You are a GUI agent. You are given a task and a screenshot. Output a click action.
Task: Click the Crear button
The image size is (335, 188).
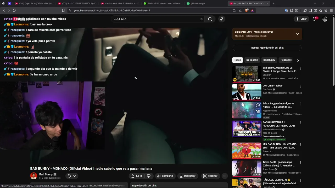point(301,19)
